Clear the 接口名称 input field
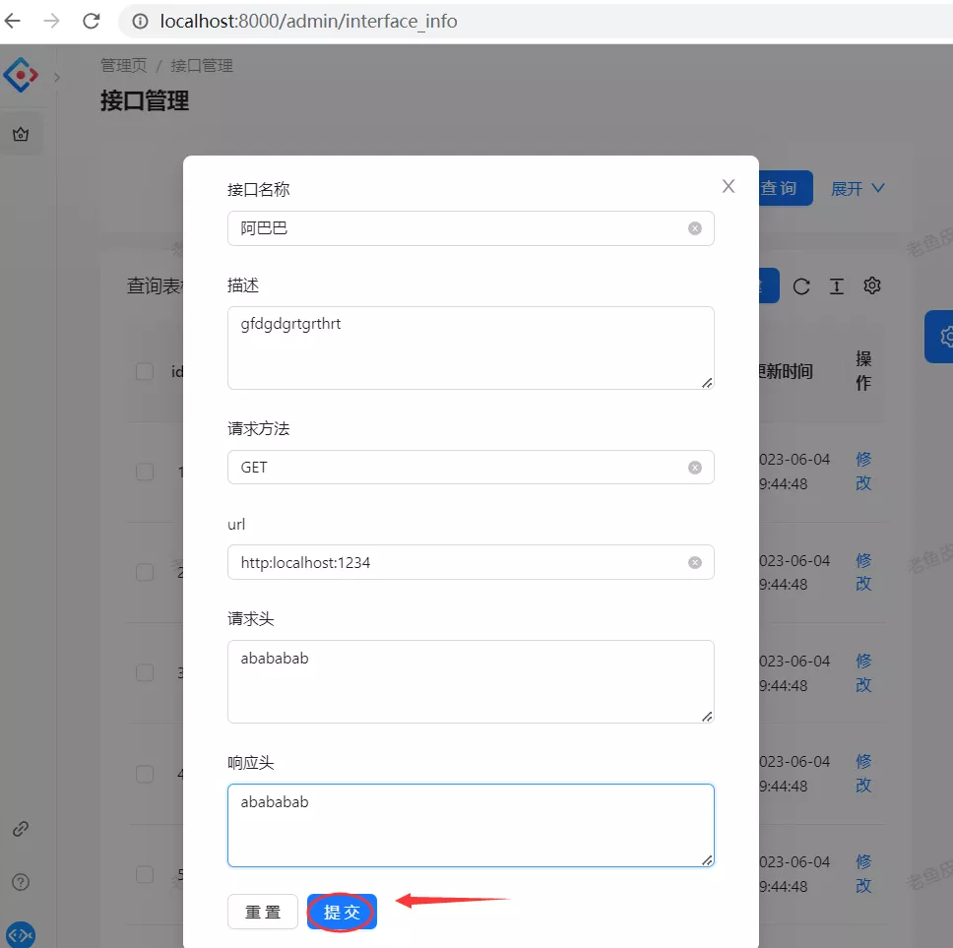 coord(695,228)
